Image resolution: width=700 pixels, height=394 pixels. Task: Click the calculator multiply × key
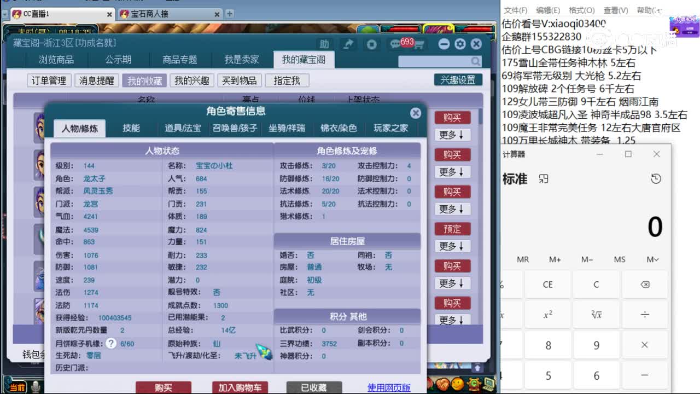[x=645, y=345]
